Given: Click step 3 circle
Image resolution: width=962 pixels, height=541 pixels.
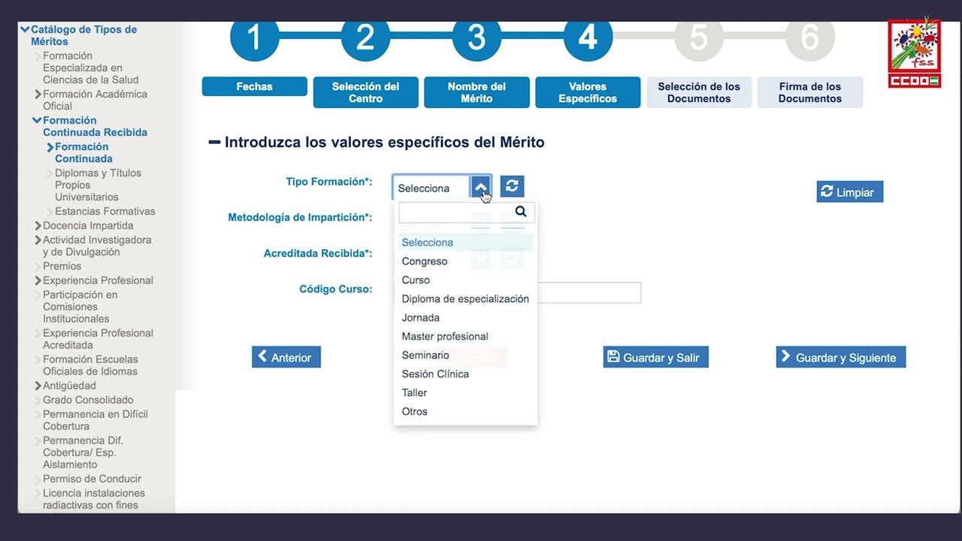Looking at the screenshot, I should pyautogui.click(x=476, y=38).
